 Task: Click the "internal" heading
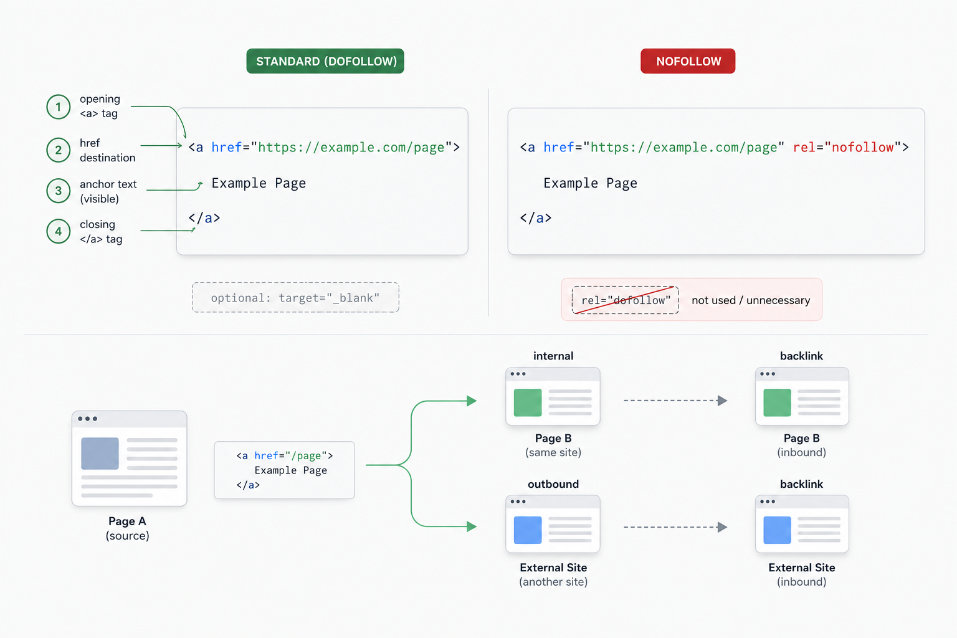553,356
